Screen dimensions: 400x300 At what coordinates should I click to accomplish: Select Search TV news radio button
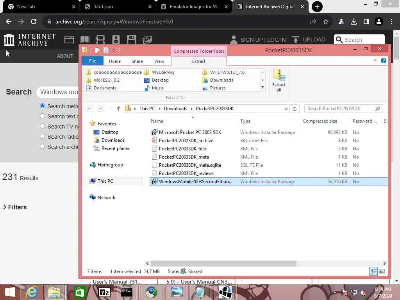click(42, 126)
